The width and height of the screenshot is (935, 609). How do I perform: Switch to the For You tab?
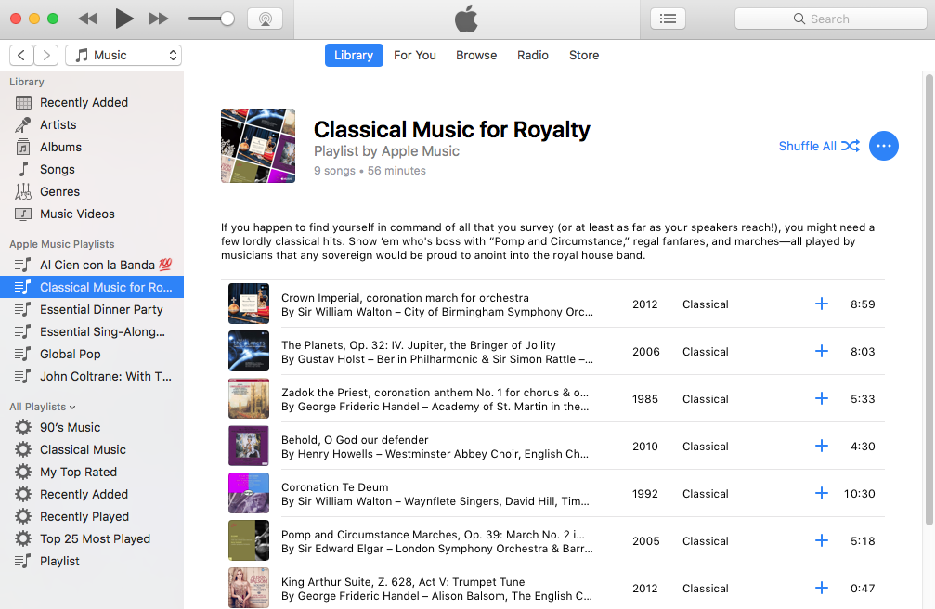(x=414, y=56)
